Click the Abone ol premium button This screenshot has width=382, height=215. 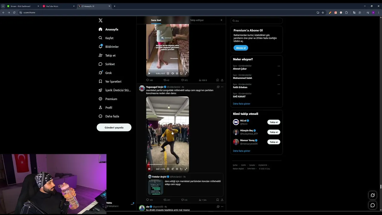point(241,48)
